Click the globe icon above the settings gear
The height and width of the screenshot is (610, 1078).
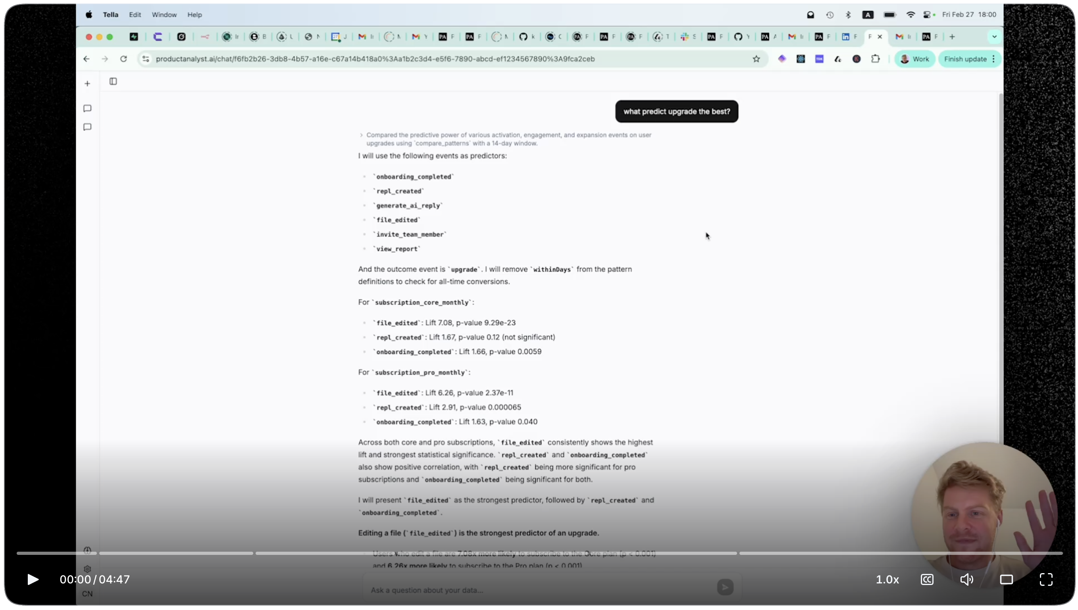pyautogui.click(x=88, y=550)
